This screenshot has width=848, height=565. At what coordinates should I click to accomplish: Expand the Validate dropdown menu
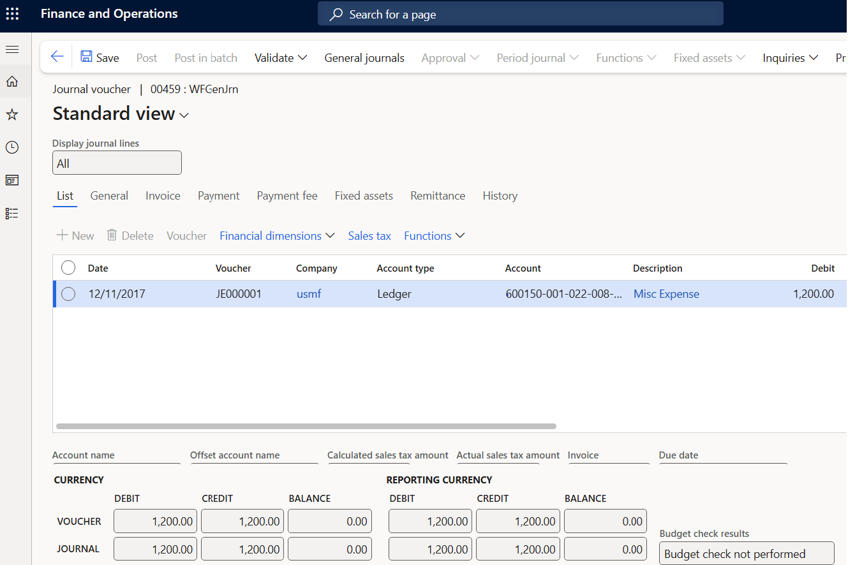[x=281, y=58]
